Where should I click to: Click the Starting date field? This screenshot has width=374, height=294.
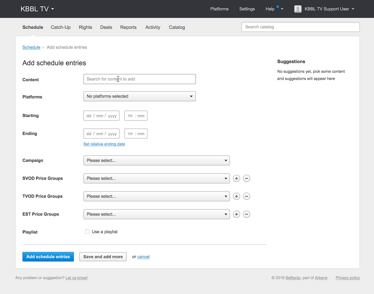click(101, 116)
